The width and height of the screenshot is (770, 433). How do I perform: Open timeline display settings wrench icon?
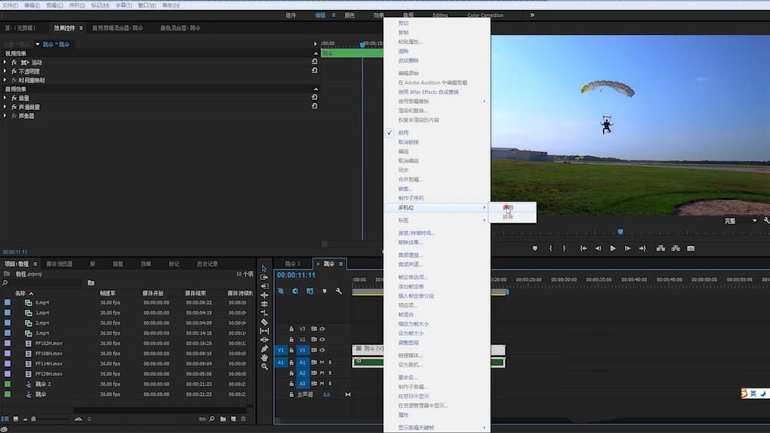[x=339, y=291]
